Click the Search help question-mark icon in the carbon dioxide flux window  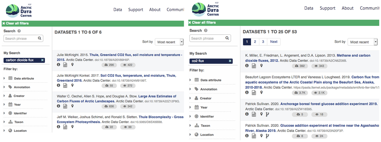coord(19,31)
